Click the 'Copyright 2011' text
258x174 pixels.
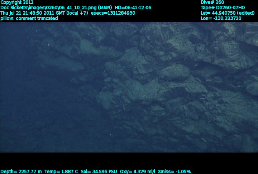click(17, 2)
